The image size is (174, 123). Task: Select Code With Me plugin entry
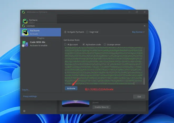pyautogui.click(x=41, y=44)
